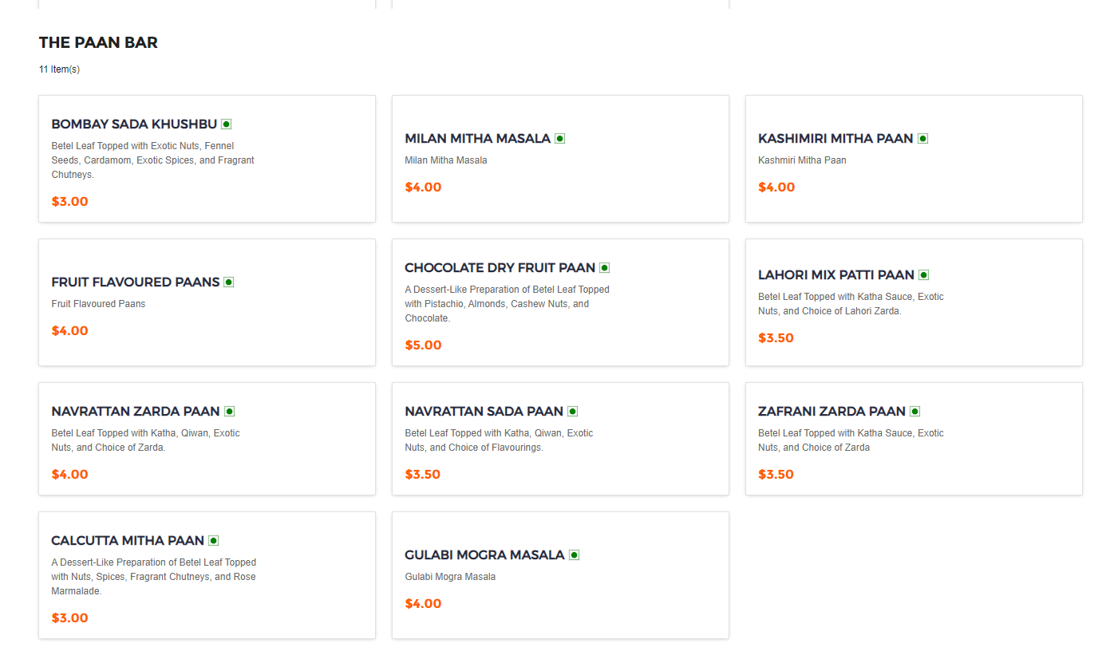Open the Navrattan Sada Paan item

(484, 412)
